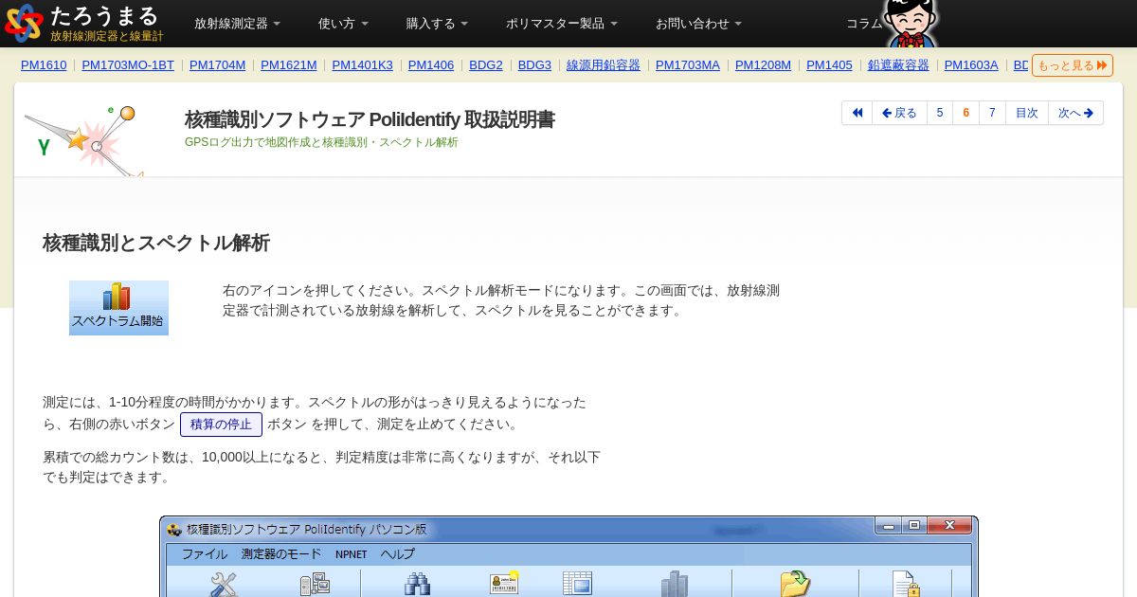The height and width of the screenshot is (597, 1137).
Task: Close the PoliIdentify window
Action: coord(949,525)
